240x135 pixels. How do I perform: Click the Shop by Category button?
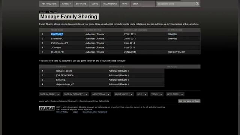73,94
